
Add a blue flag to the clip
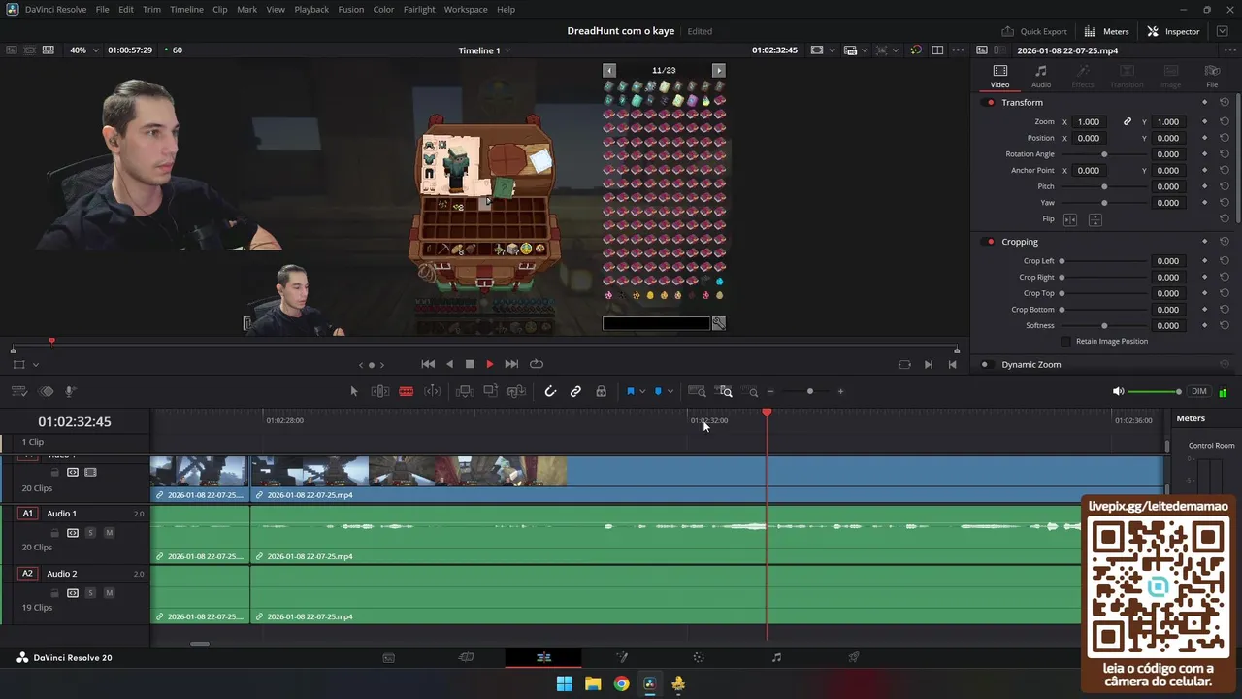click(630, 391)
